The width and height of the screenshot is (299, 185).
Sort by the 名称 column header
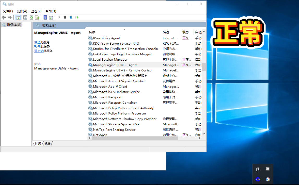[x=124, y=32]
